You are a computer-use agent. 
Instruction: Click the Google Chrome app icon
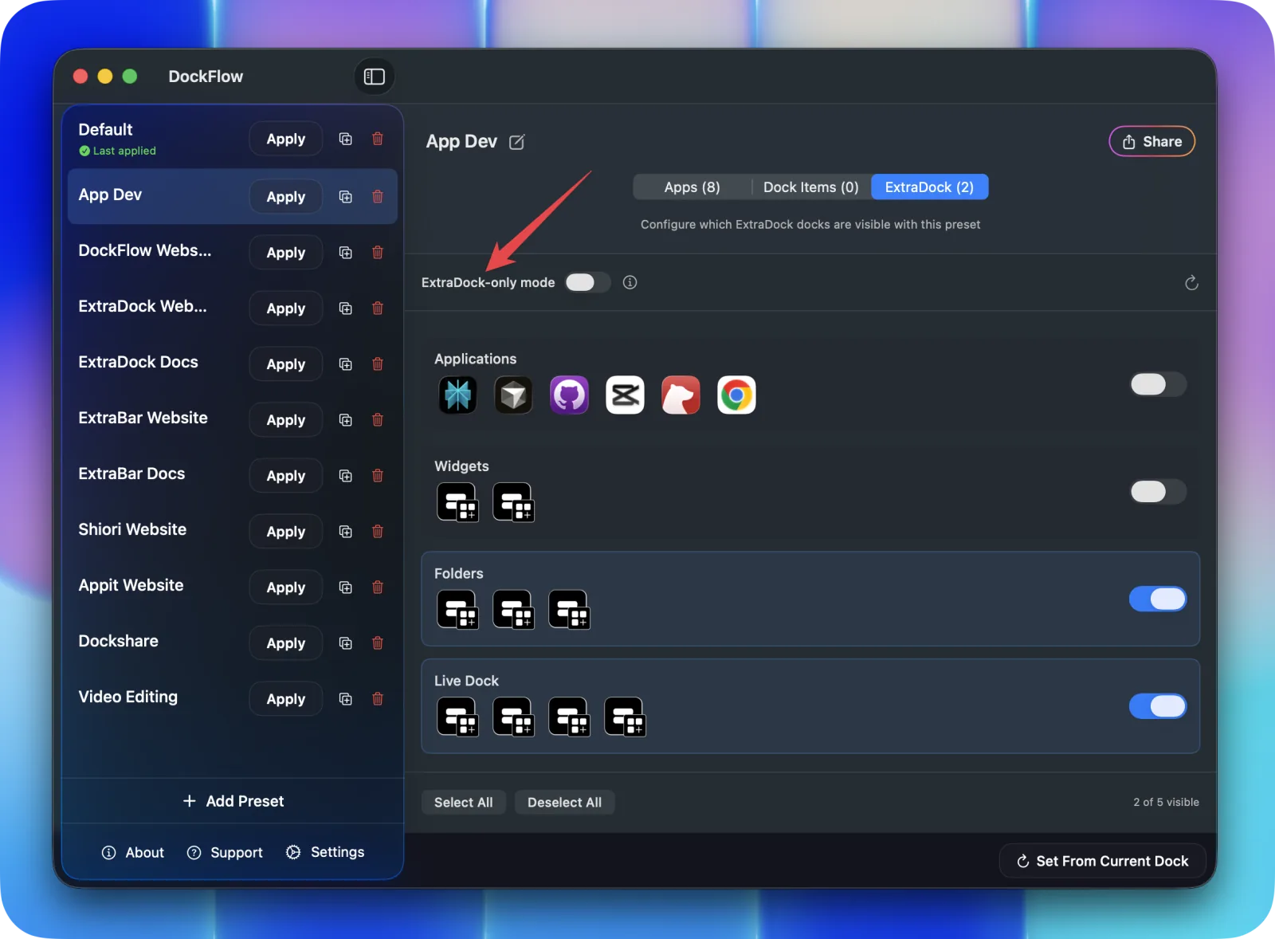[x=736, y=395]
